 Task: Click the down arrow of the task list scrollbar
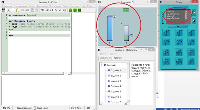(128, 101)
